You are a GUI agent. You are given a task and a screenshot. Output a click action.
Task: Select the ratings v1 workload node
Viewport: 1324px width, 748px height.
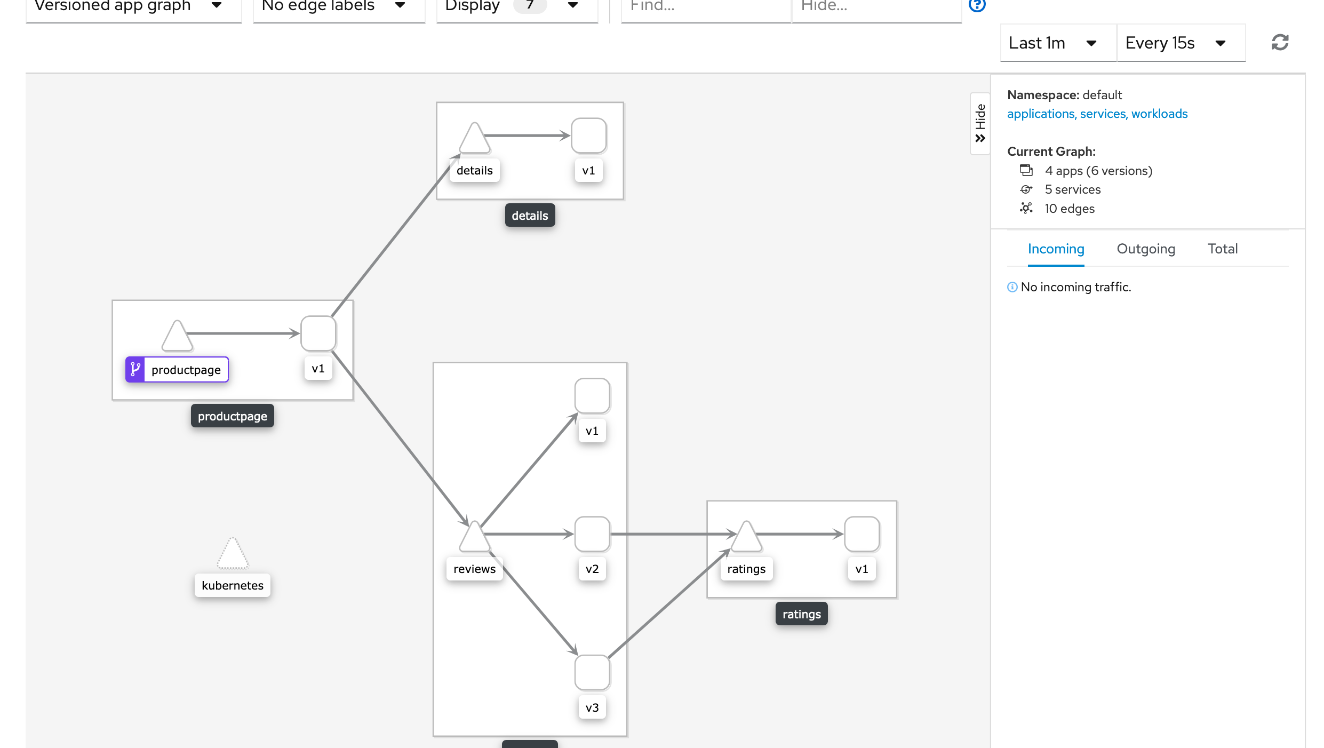pos(861,534)
